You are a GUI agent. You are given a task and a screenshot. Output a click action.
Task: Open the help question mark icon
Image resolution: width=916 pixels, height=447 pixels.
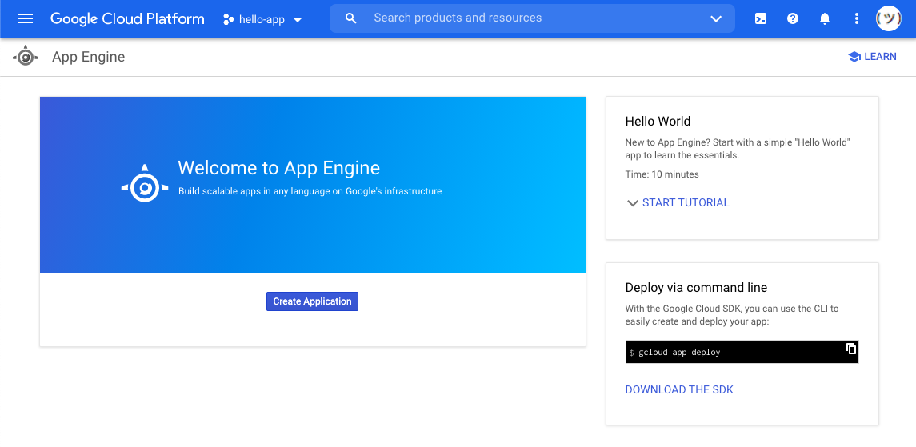(x=793, y=18)
